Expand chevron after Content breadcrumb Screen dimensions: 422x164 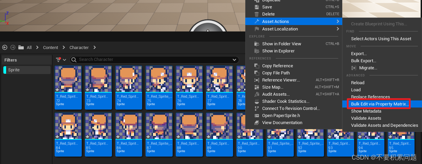(x=64, y=47)
